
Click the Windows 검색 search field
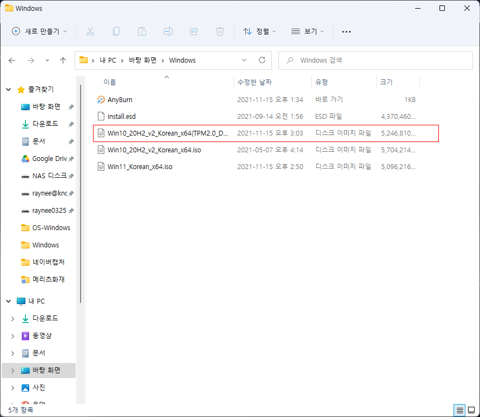tap(376, 60)
